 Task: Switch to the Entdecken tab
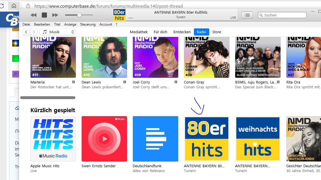pos(182,32)
